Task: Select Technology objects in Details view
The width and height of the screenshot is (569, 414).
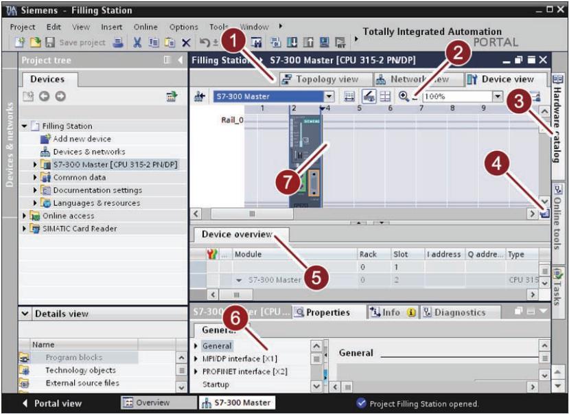Action: coord(80,370)
